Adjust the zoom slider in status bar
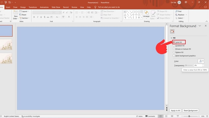This screenshot has width=209, height=118. (x=190, y=116)
